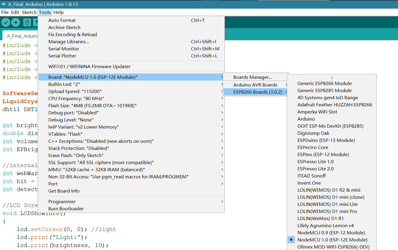Image resolution: width=398 pixels, height=250 pixels.
Task: Select Digistump Oak board
Action: (332, 133)
